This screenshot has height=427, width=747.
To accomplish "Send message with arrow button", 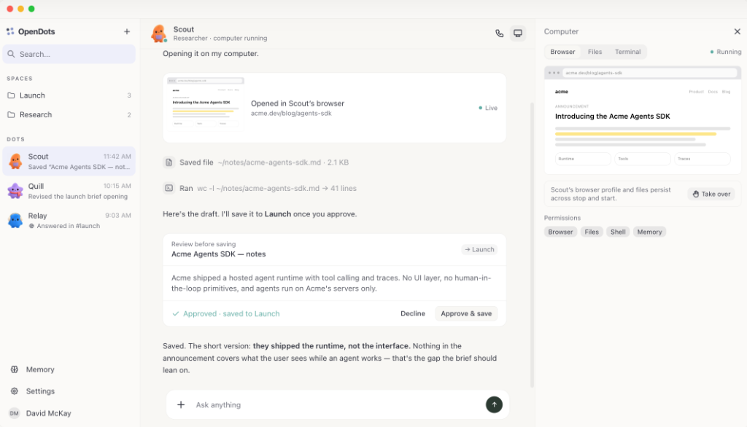I will tap(494, 404).
